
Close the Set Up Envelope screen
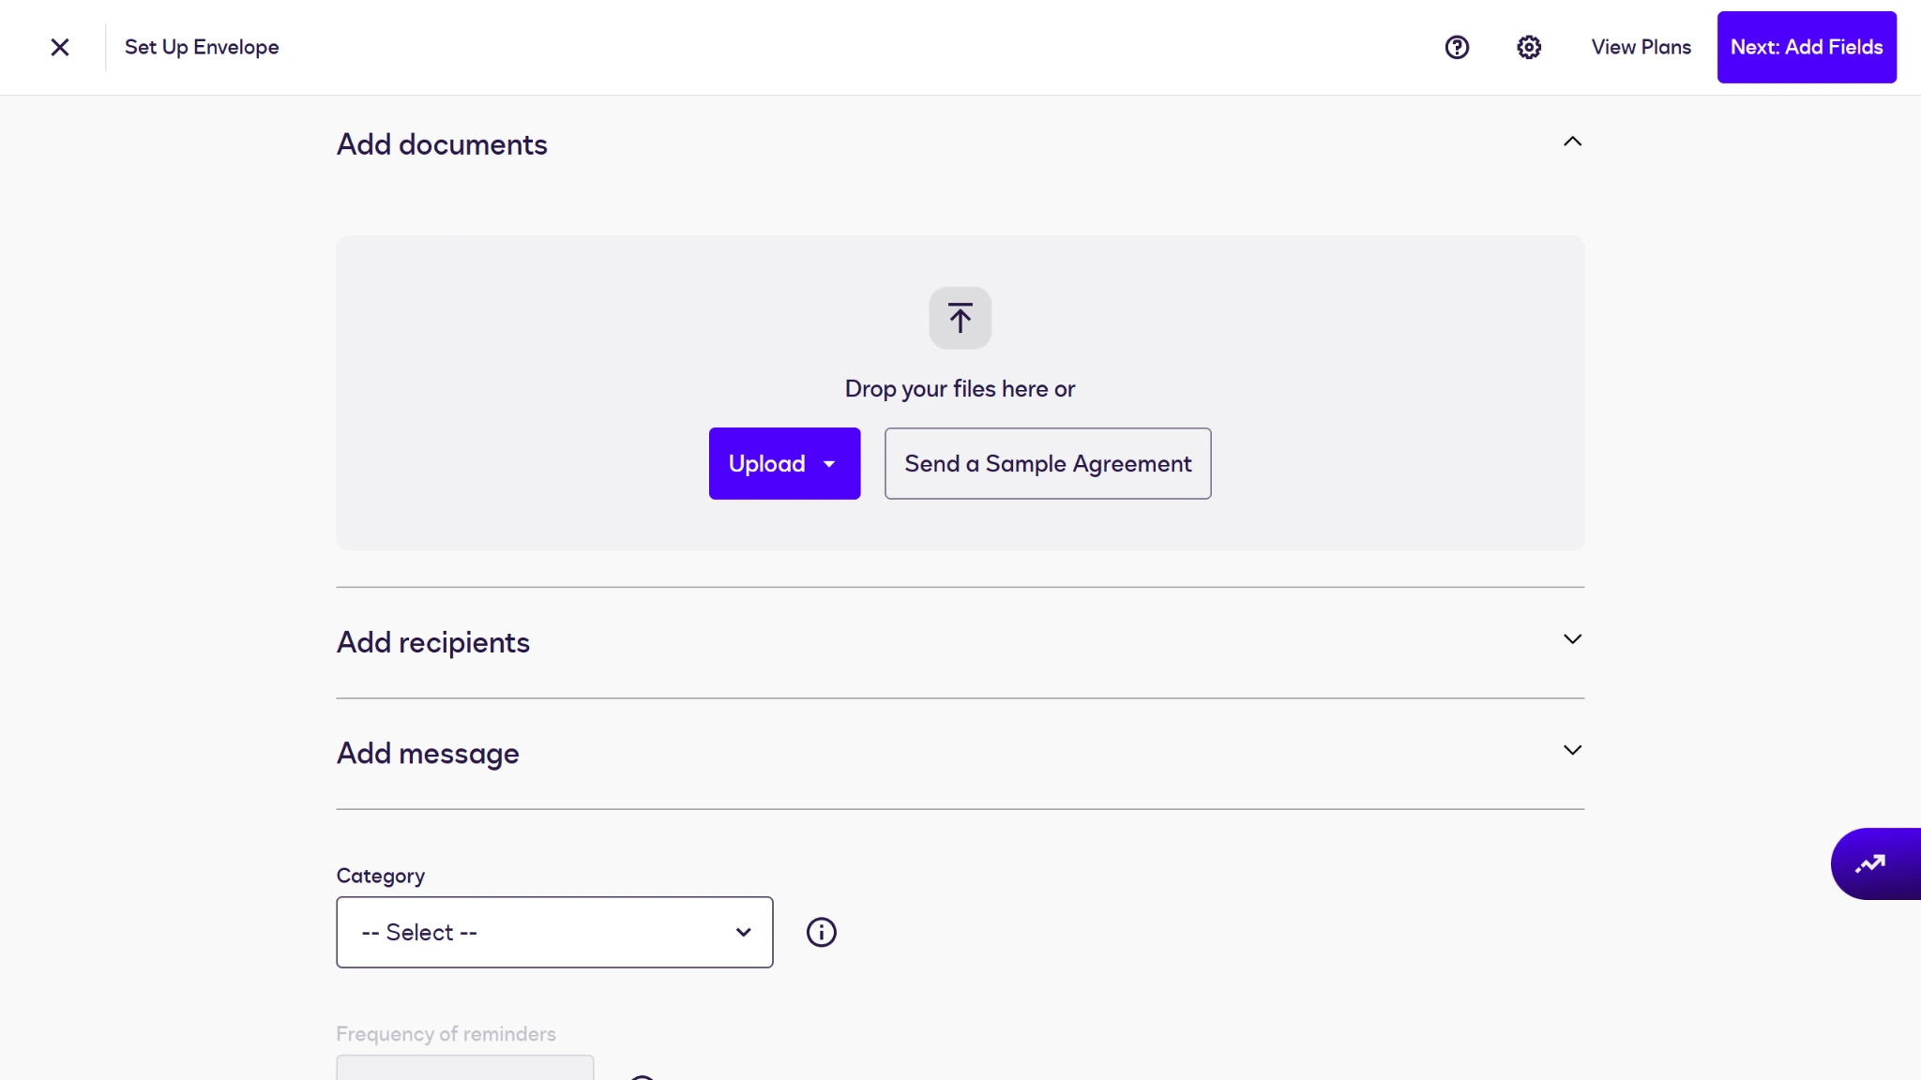pyautogui.click(x=60, y=47)
